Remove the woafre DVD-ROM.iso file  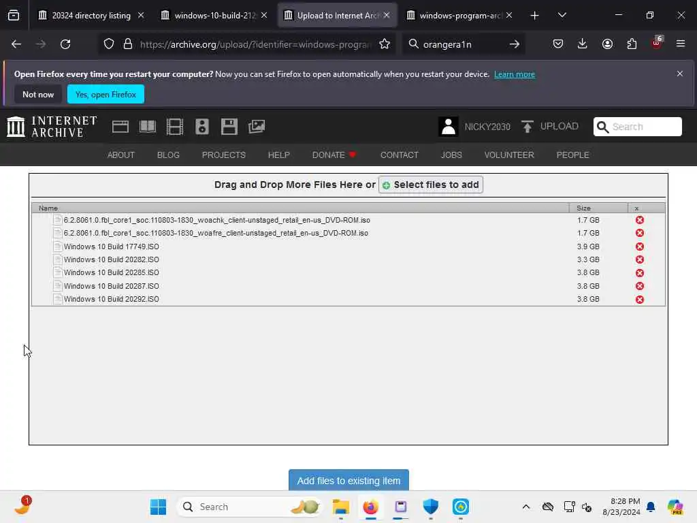[x=640, y=233]
